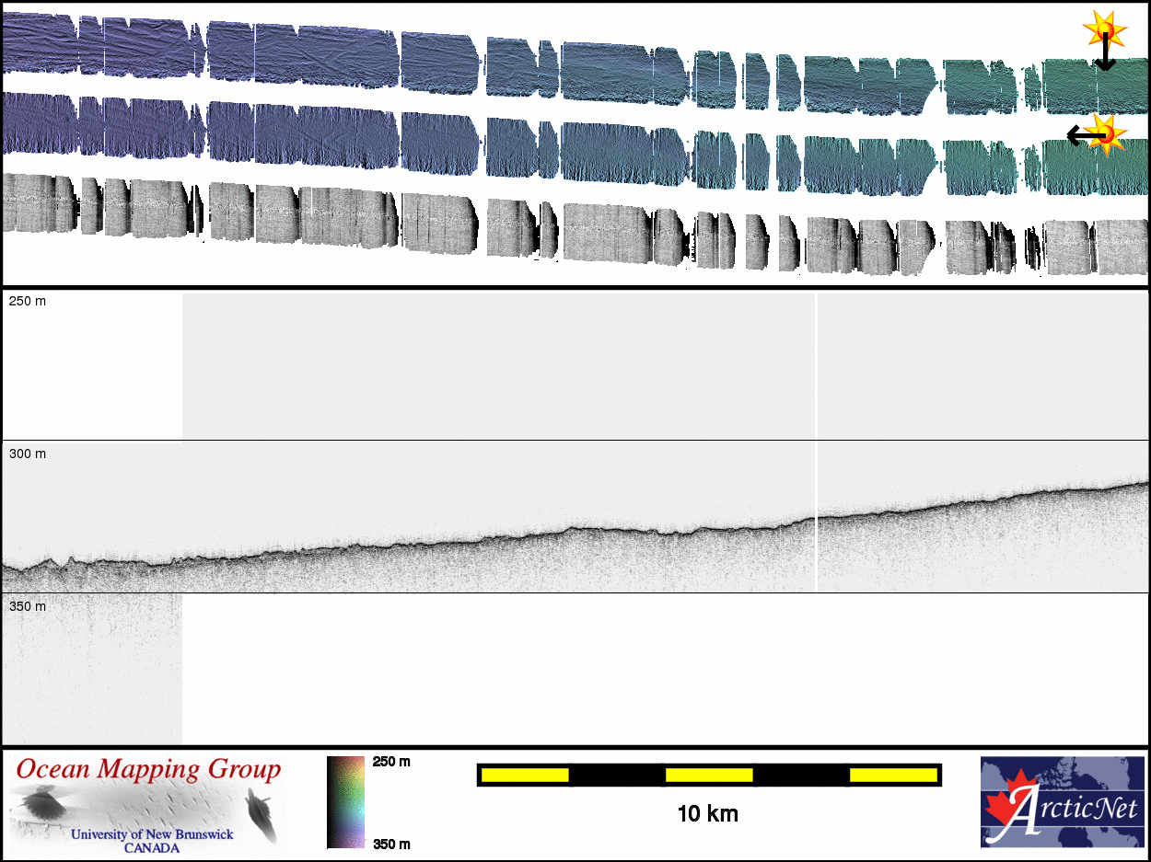Click the rightmost yellow scale bar segment

(x=892, y=776)
